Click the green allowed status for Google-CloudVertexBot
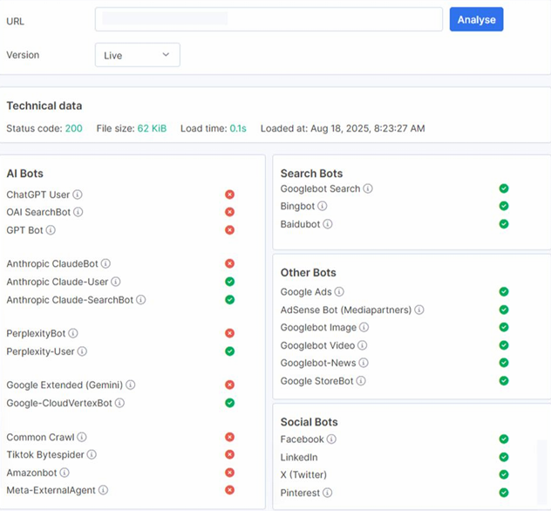This screenshot has width=551, height=511. pyautogui.click(x=230, y=403)
